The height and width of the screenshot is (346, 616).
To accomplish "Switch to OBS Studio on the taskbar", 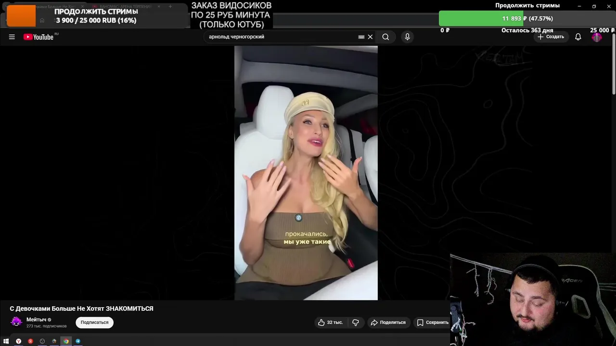I will [x=42, y=341].
